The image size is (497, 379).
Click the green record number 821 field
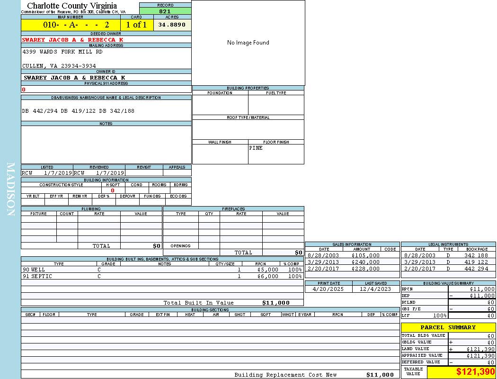165,11
